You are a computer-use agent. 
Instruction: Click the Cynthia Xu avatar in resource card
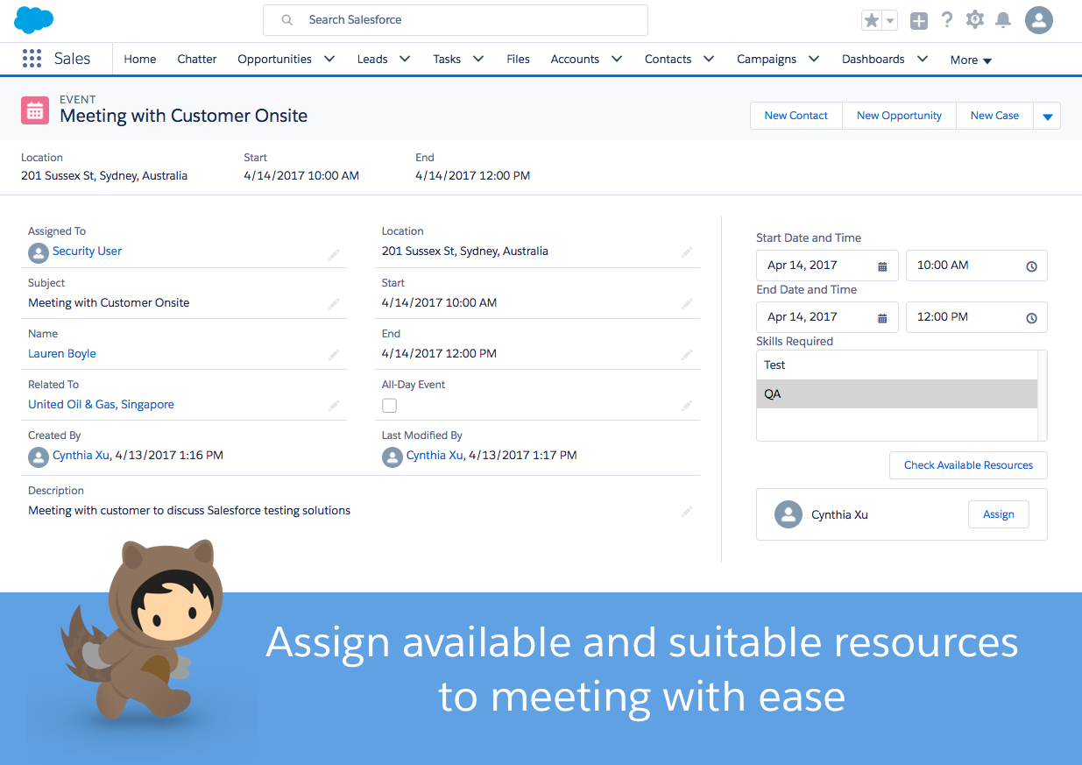click(x=789, y=514)
